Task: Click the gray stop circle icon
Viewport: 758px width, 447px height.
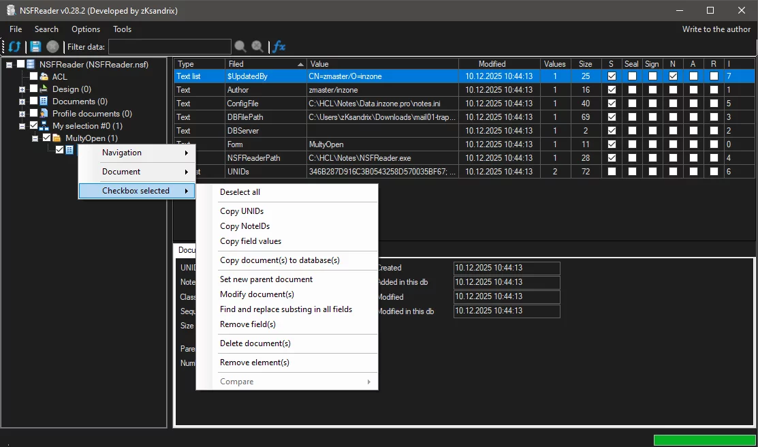Action: (52, 47)
